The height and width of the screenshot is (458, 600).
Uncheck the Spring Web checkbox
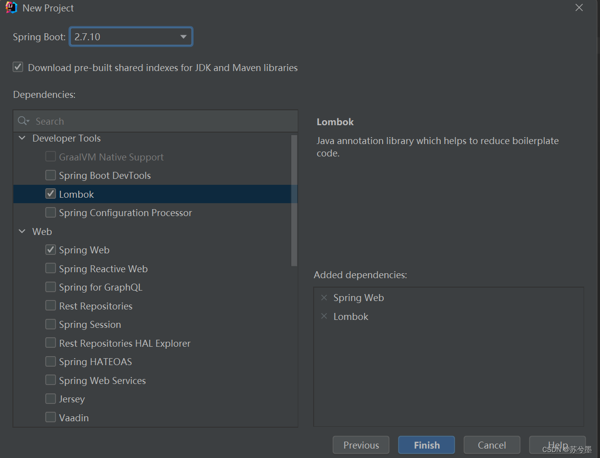[x=51, y=250]
